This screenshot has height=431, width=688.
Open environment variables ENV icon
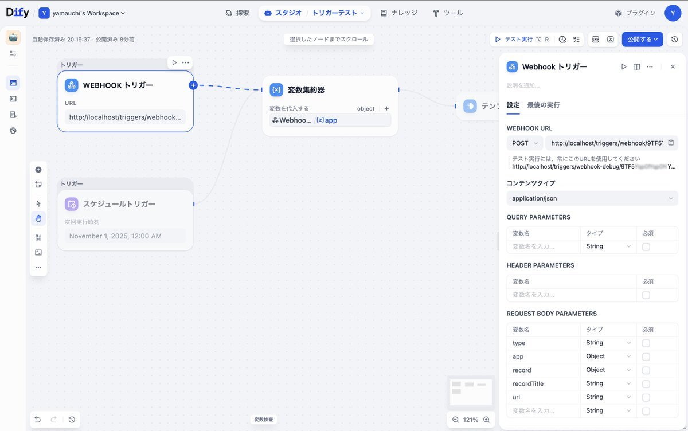coord(596,40)
